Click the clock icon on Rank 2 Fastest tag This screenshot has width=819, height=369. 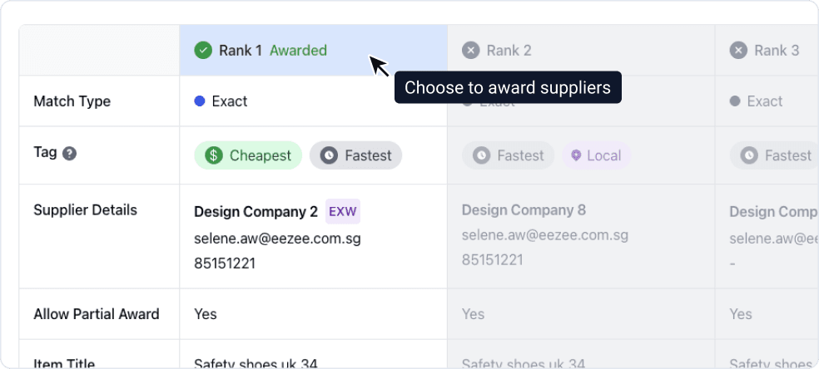pyautogui.click(x=481, y=155)
